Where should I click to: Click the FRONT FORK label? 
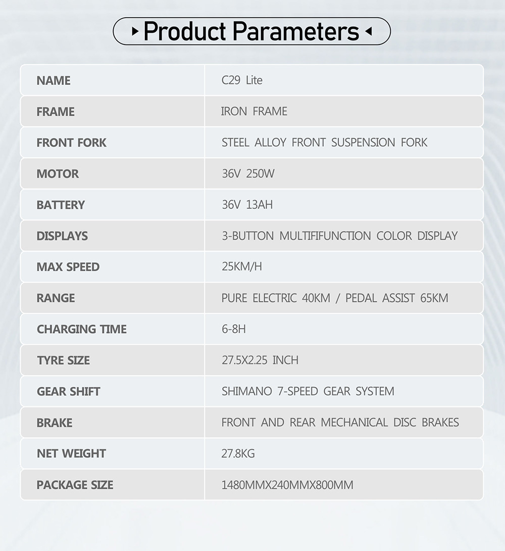[x=71, y=143]
